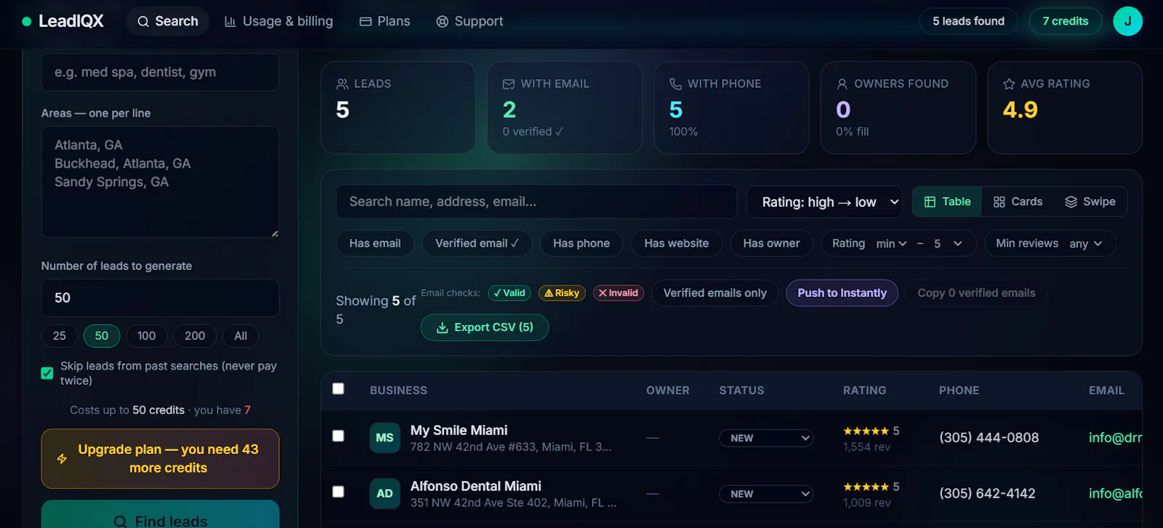This screenshot has height=528, width=1163.
Task: Click the Alfonso Dental Miami business name
Action: click(475, 487)
